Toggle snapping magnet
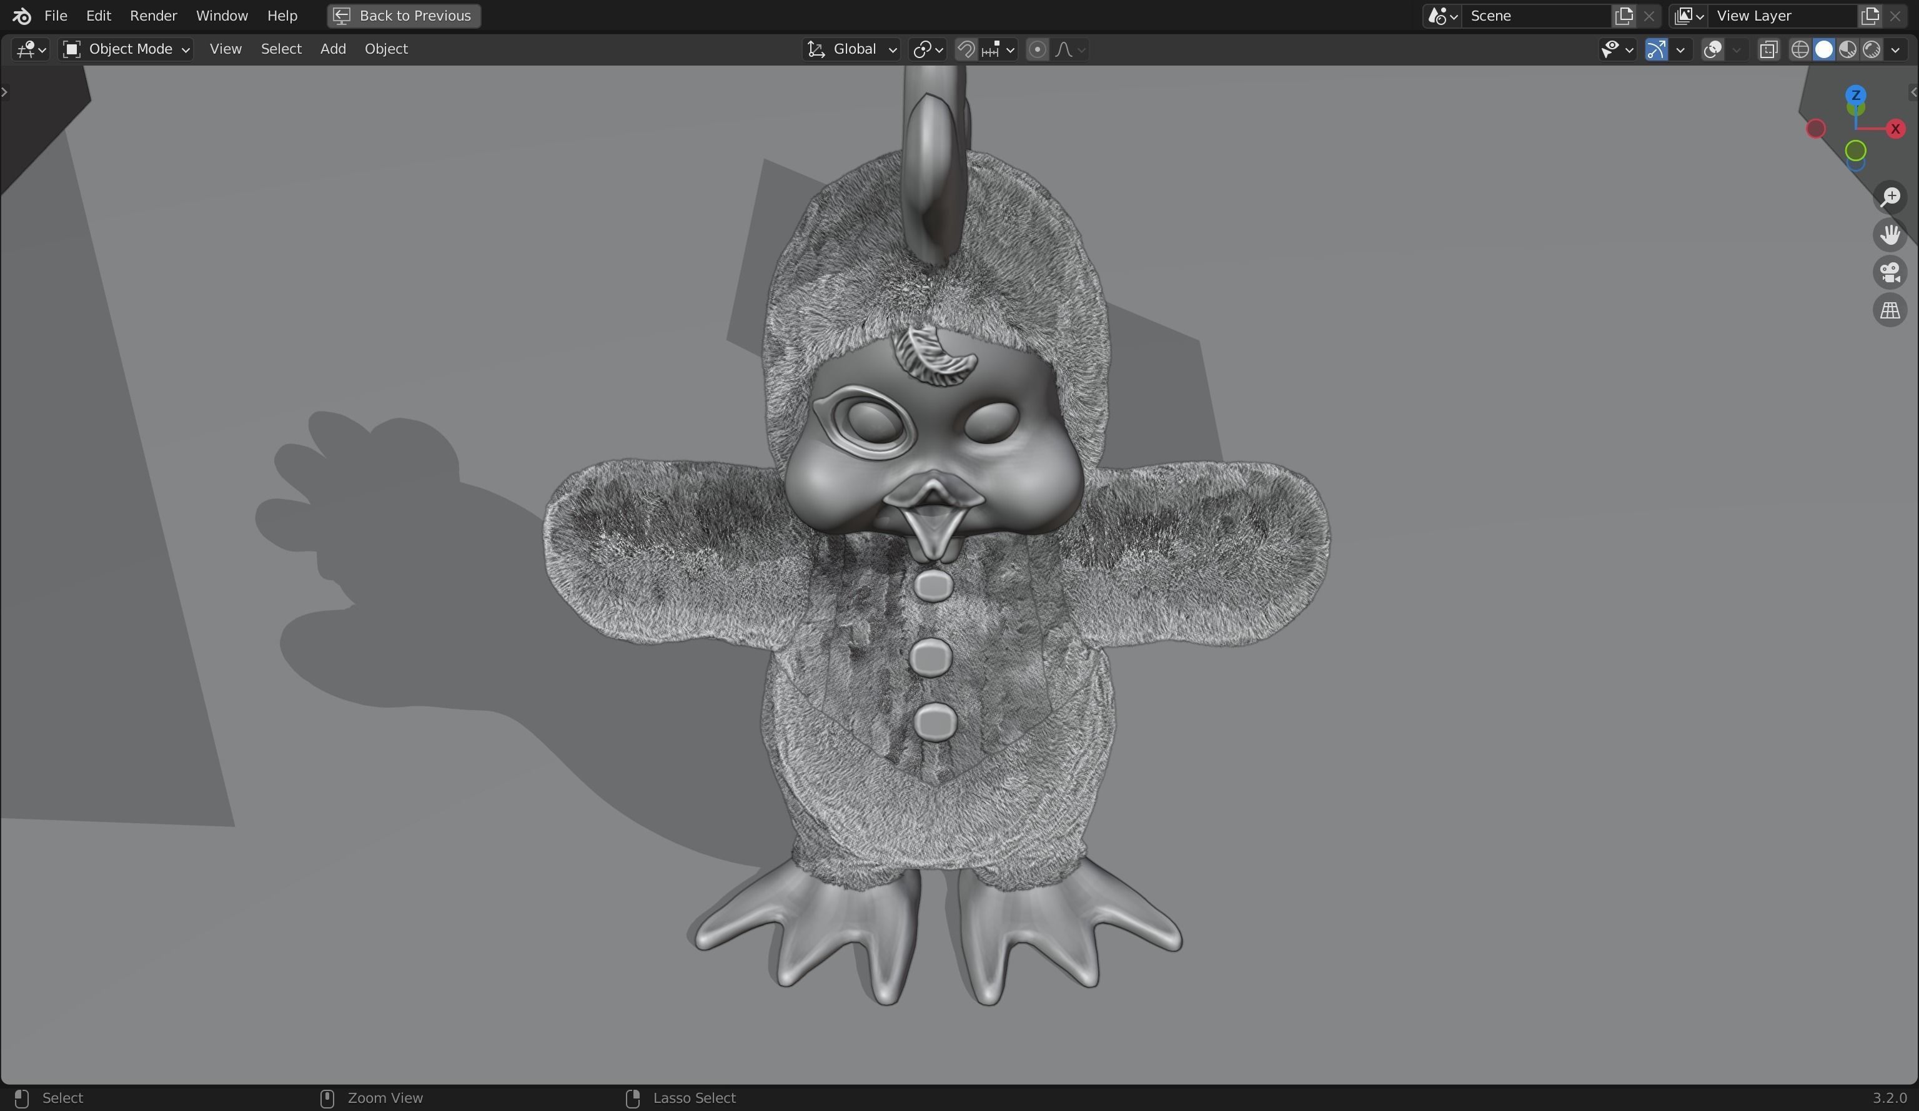Screen dimensions: 1919x1111 point(966,49)
